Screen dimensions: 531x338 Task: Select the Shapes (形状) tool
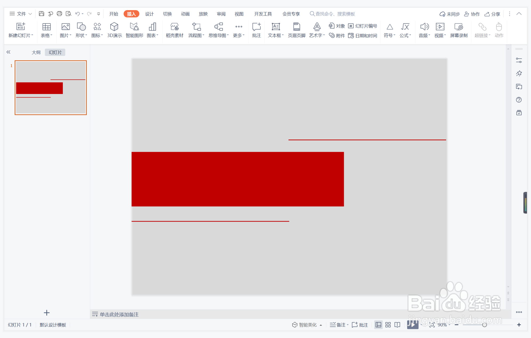[x=81, y=27]
